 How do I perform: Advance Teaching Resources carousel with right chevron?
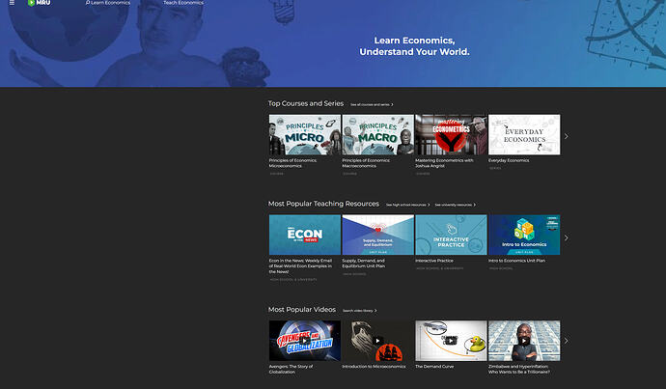pyautogui.click(x=567, y=237)
